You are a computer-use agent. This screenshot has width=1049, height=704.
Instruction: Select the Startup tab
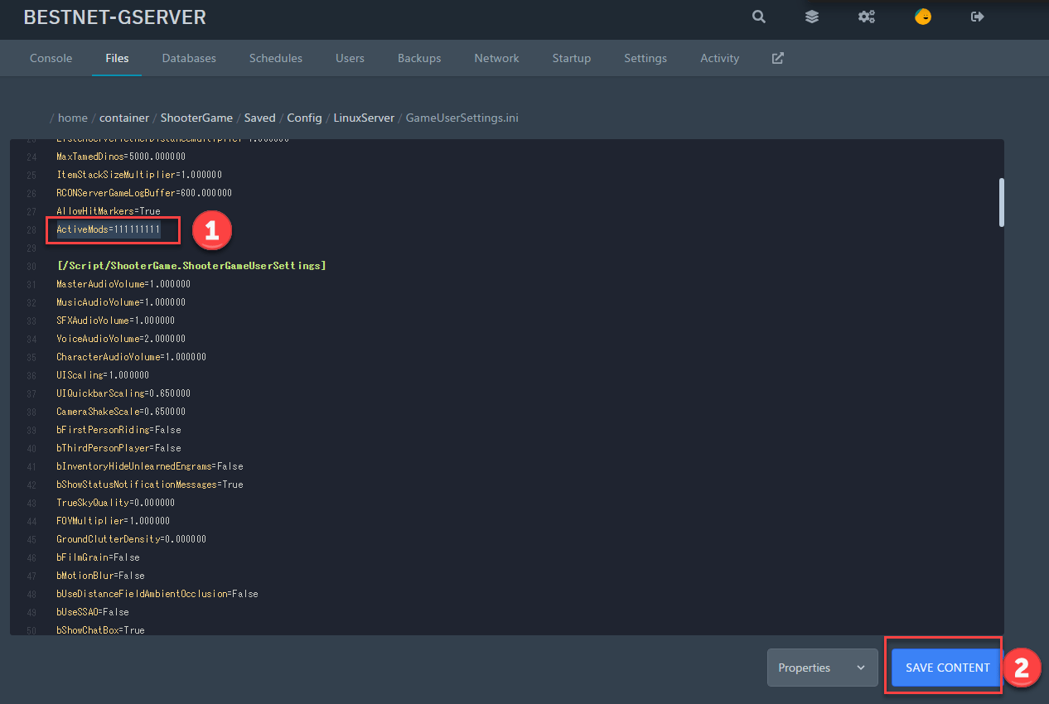click(x=572, y=58)
